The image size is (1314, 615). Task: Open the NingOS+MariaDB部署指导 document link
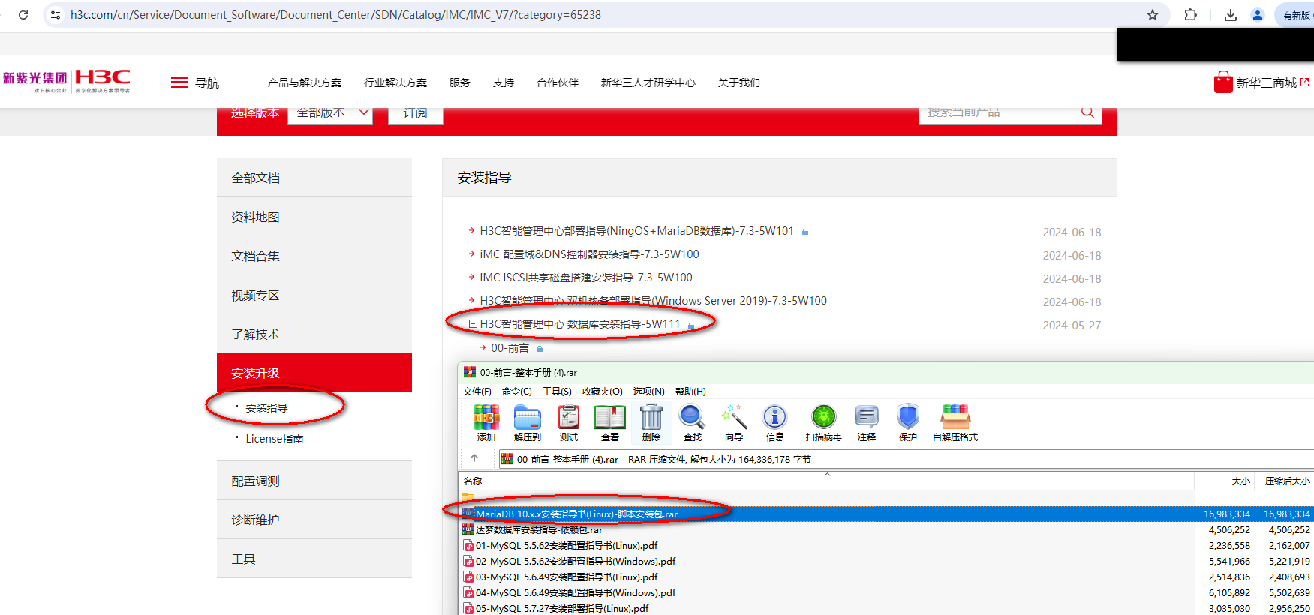tap(636, 231)
